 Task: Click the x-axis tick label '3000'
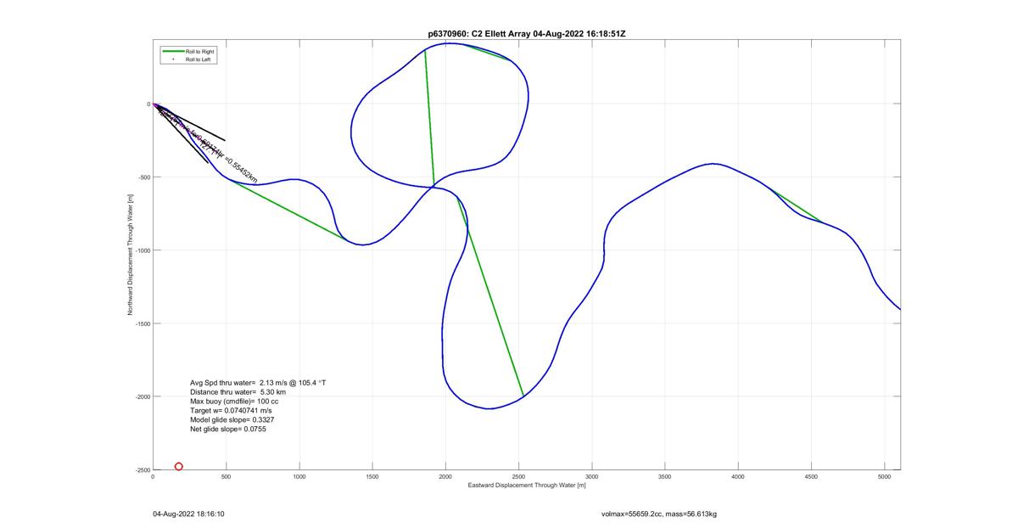pyautogui.click(x=592, y=477)
